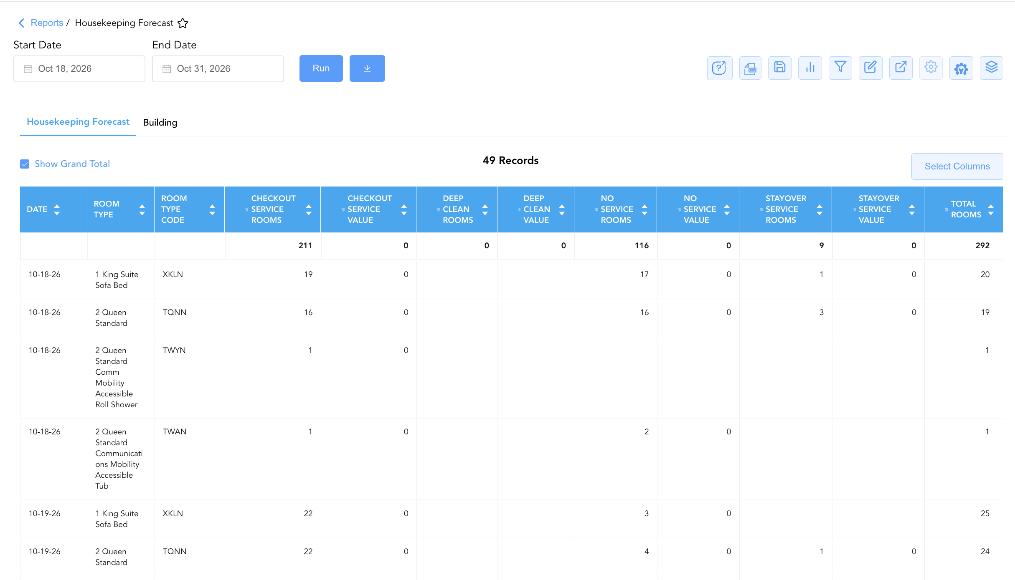Image resolution: width=1015 pixels, height=580 pixels.
Task: Click the Show Grand Total label
Action: coord(72,164)
